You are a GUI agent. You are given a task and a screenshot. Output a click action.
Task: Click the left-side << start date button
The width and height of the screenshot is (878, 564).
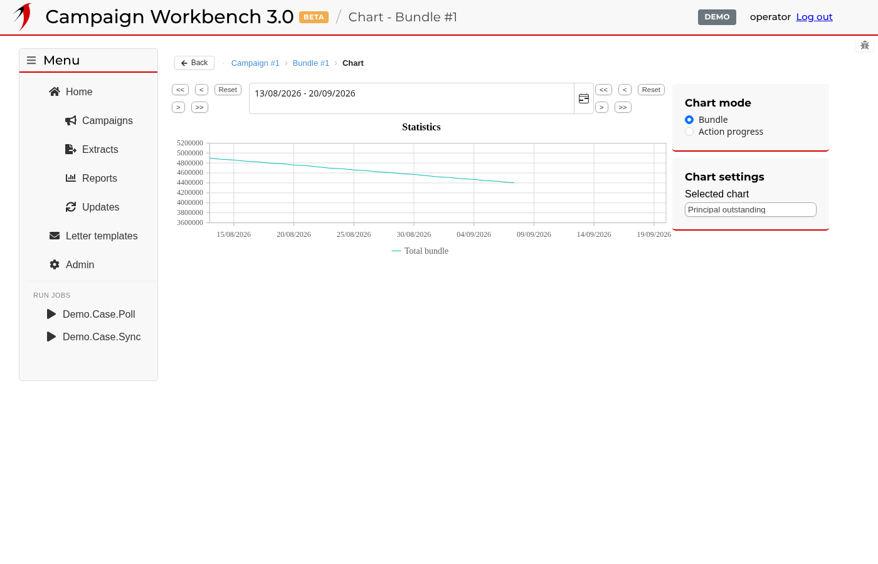coord(180,90)
